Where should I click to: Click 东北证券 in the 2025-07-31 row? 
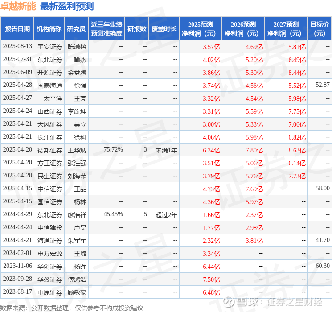click(x=50, y=60)
